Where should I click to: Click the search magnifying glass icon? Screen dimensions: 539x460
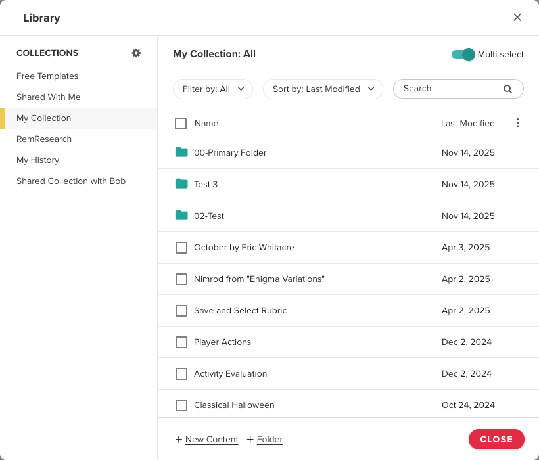click(x=507, y=89)
